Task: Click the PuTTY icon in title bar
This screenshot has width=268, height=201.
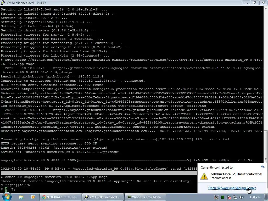Action: pos(3,3)
